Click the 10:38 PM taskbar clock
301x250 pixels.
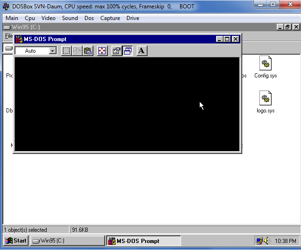(286, 241)
